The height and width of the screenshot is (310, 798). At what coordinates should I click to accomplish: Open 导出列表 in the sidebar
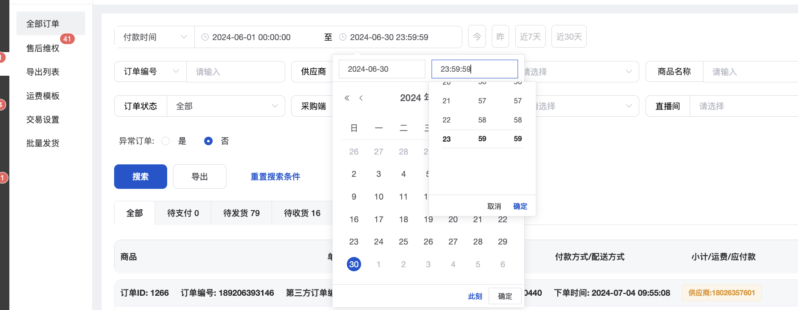pyautogui.click(x=43, y=72)
